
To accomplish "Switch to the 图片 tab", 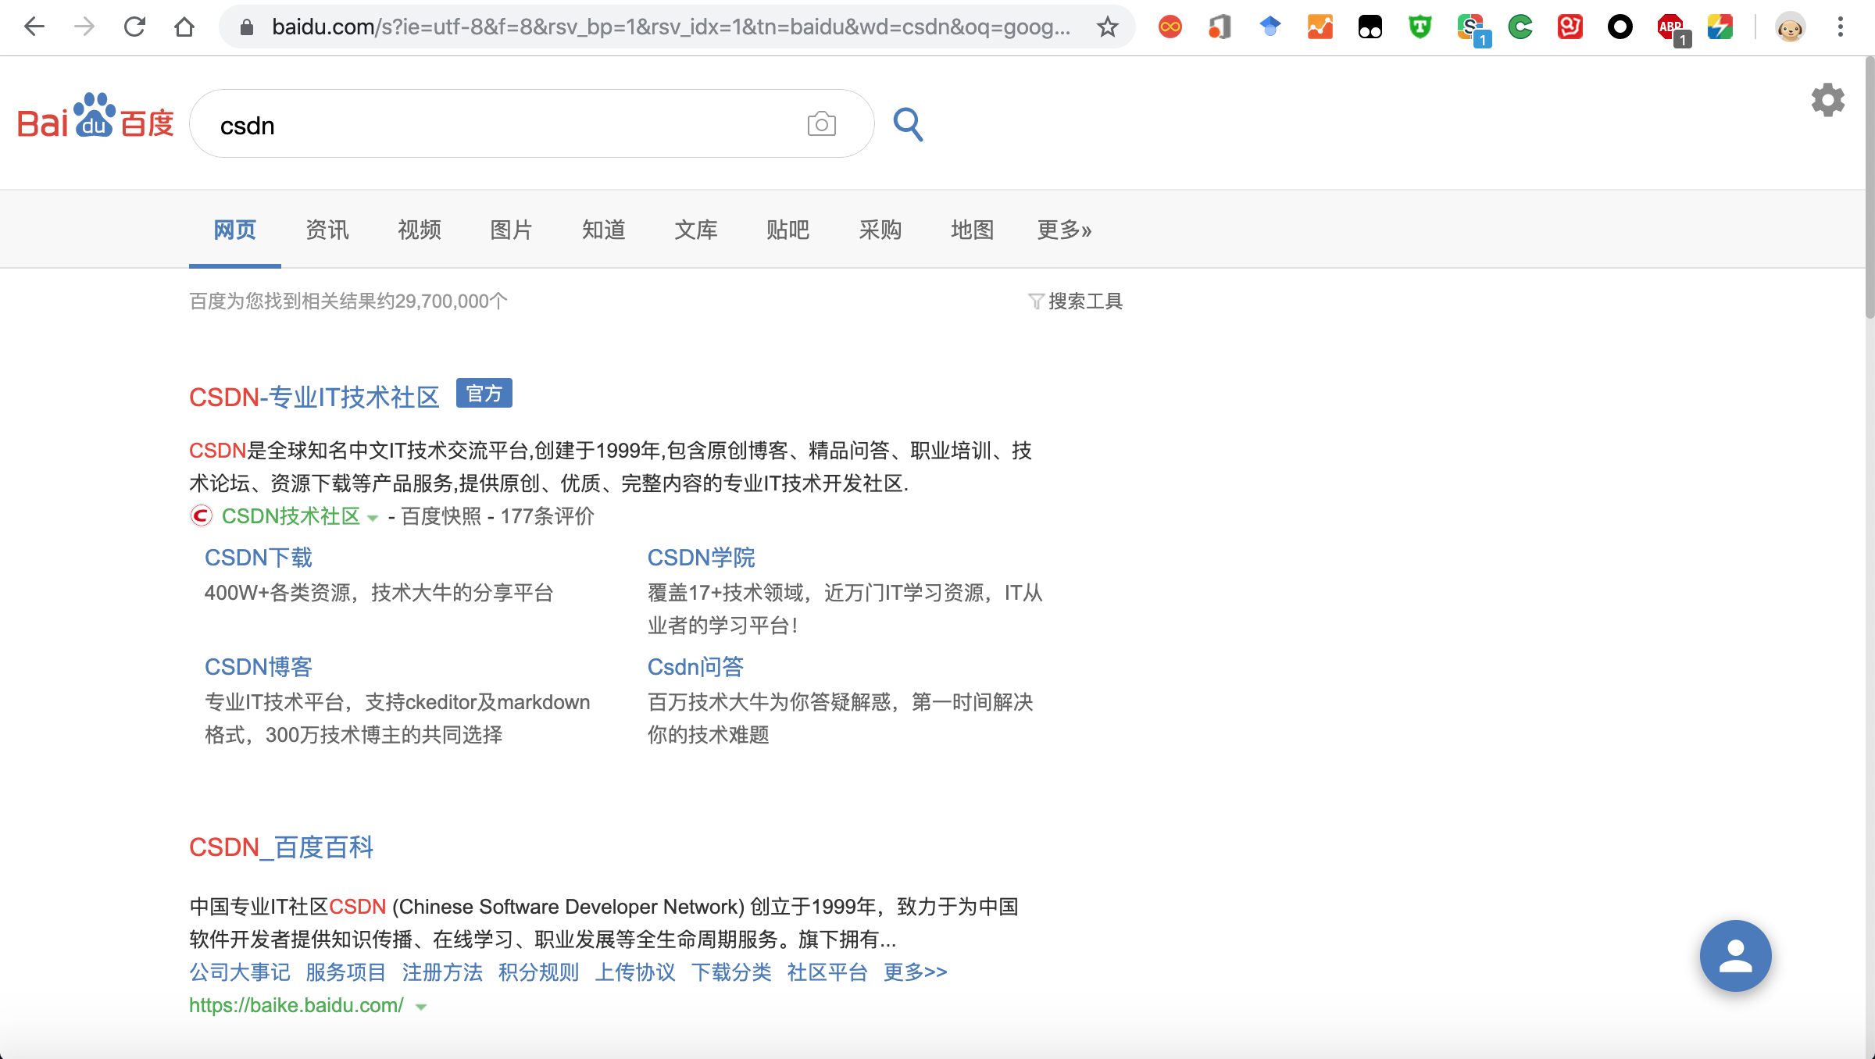I will [x=511, y=230].
